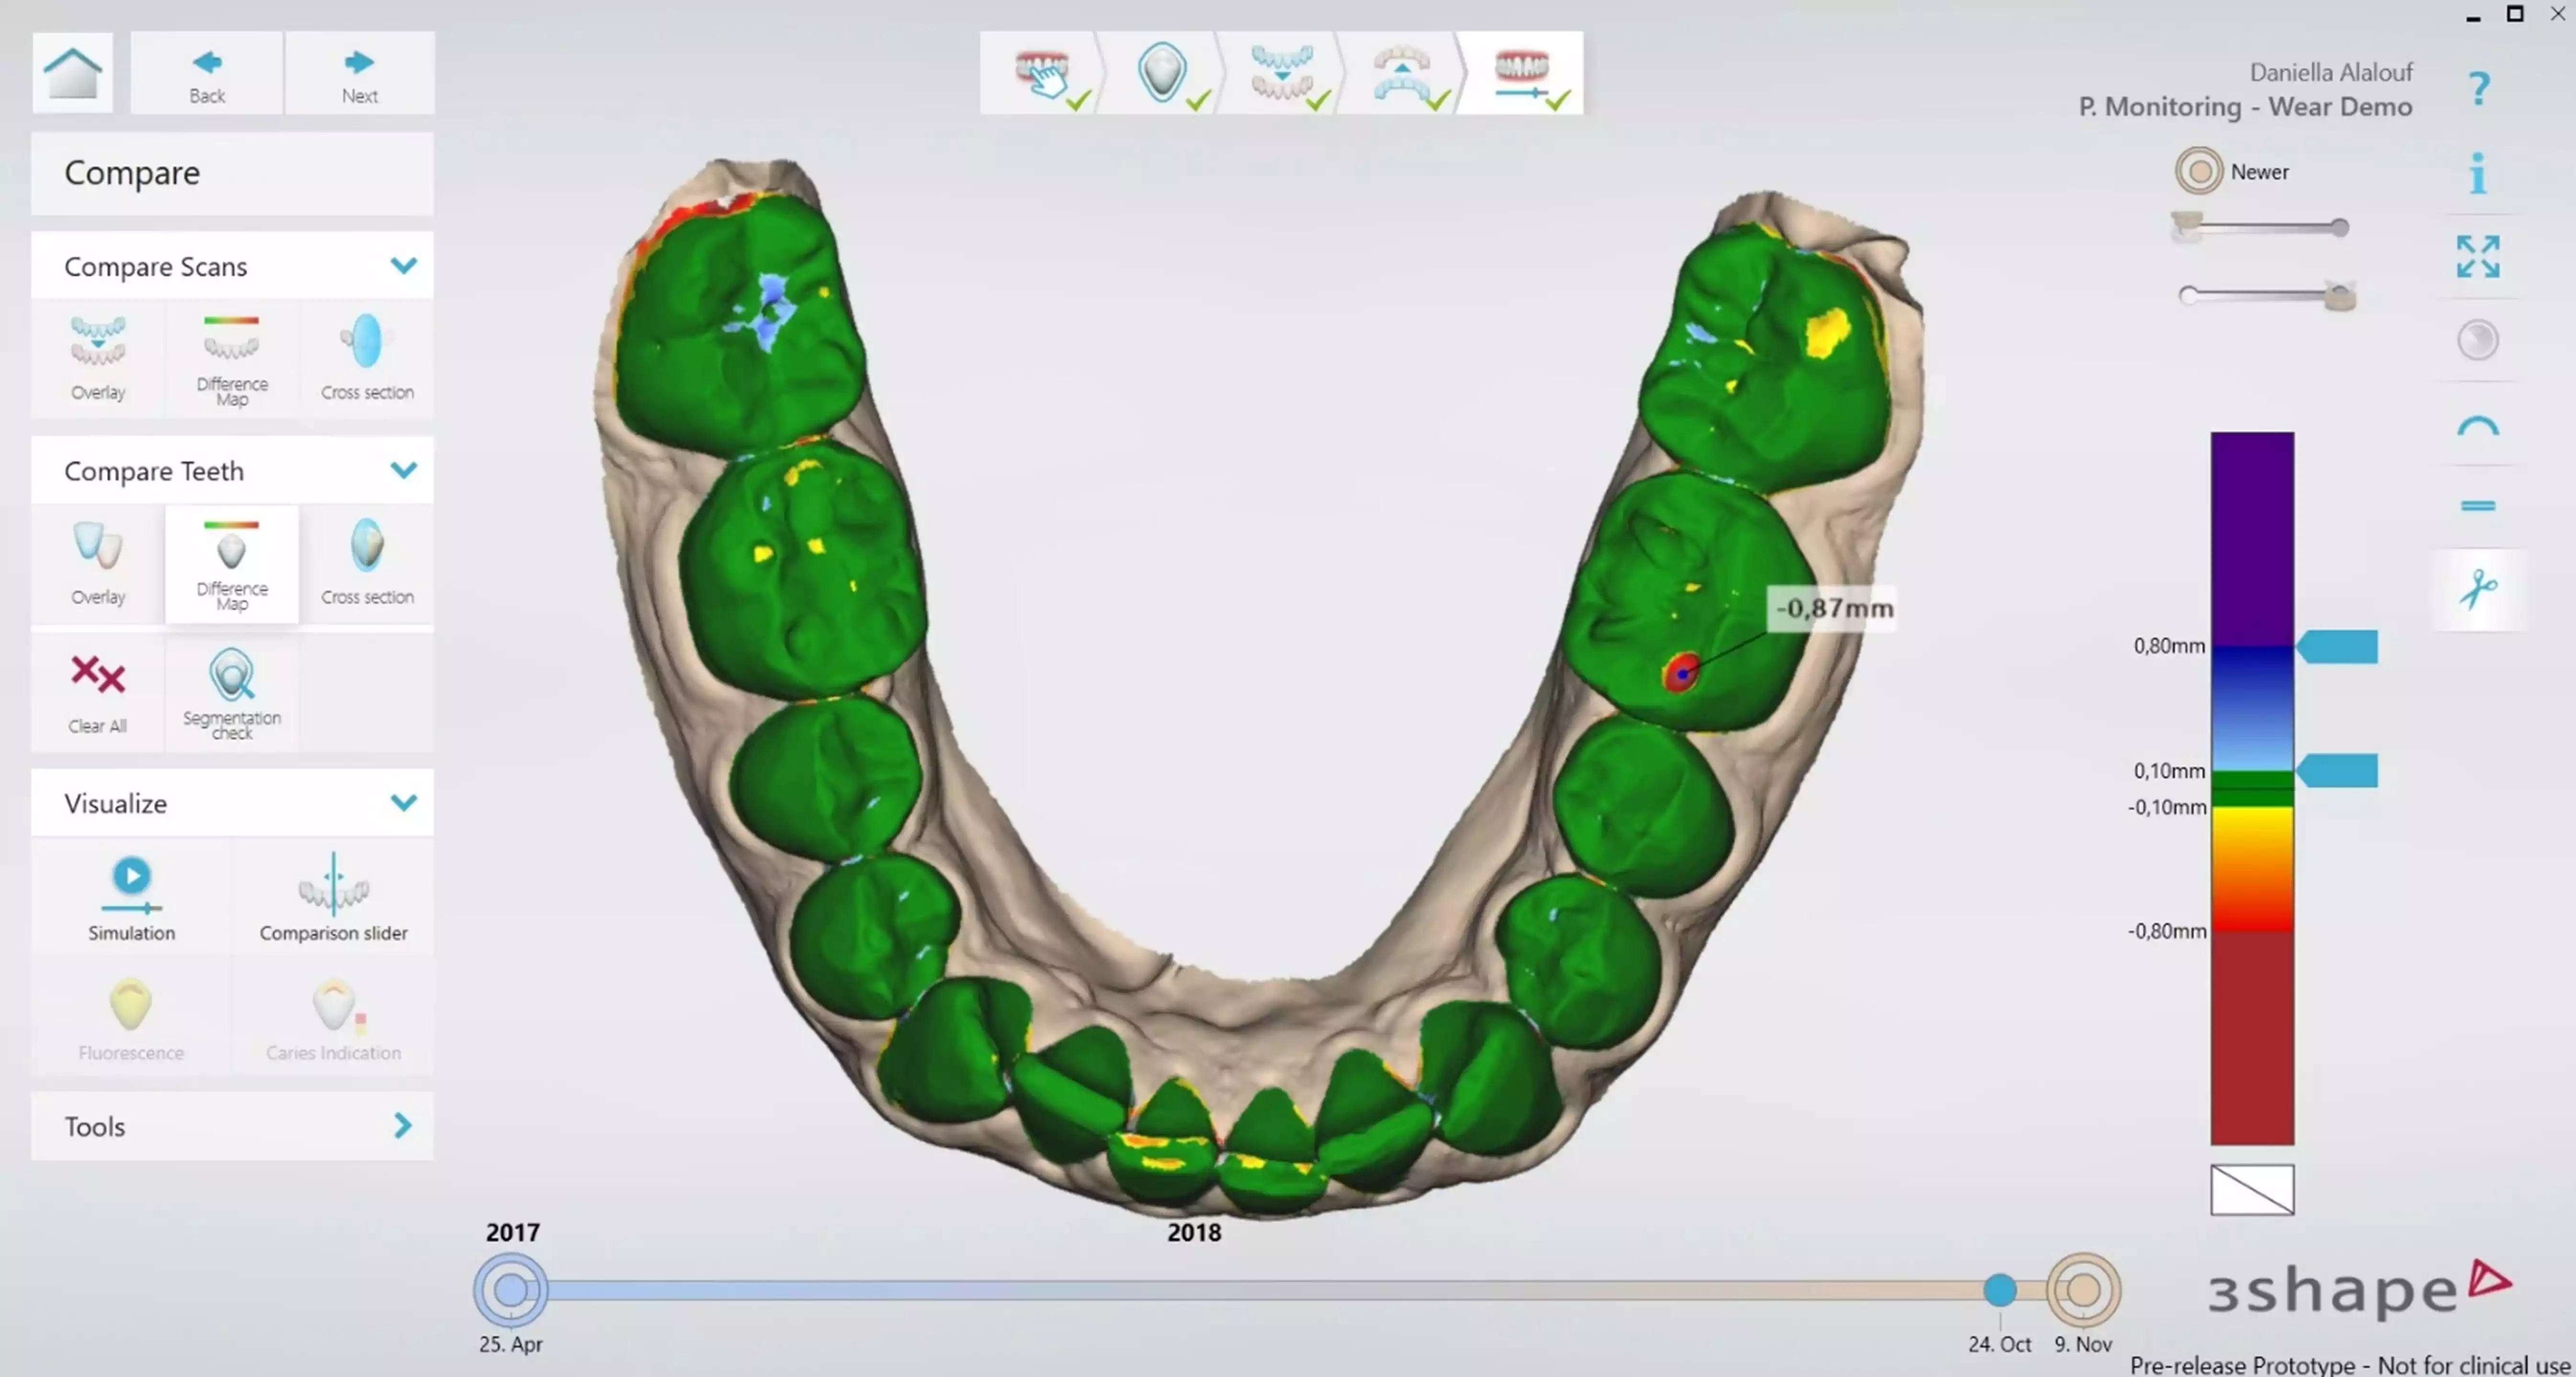Collapse the Compare Teeth section

pyautogui.click(x=403, y=470)
